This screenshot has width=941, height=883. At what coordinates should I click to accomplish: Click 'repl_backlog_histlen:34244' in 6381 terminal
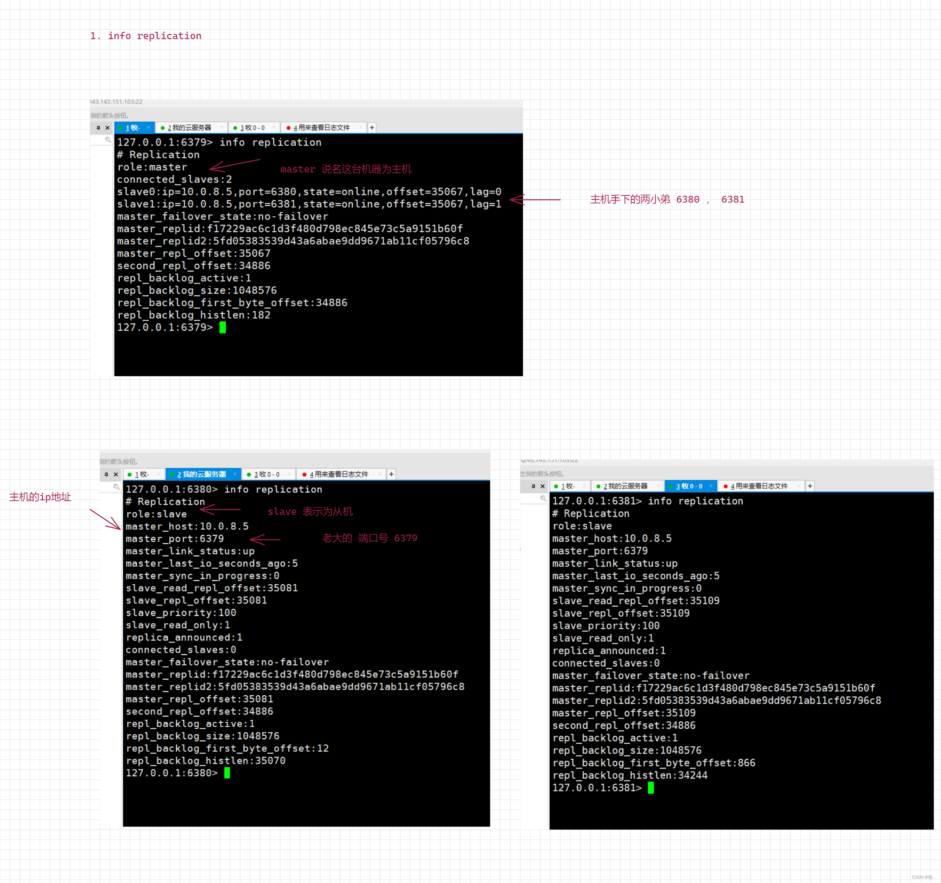(x=630, y=775)
